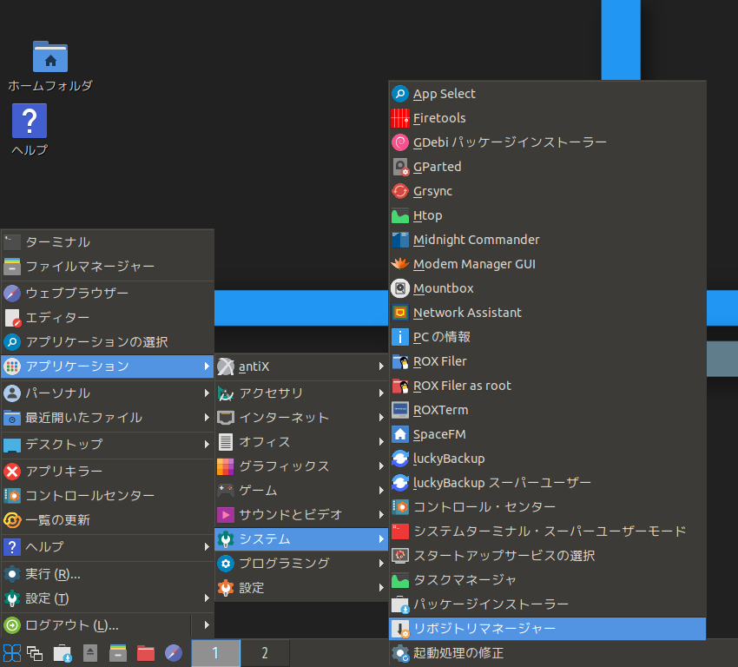Image resolution: width=738 pixels, height=667 pixels.
Task: Open 設定 (T) in the main menu
Action: (x=108, y=598)
